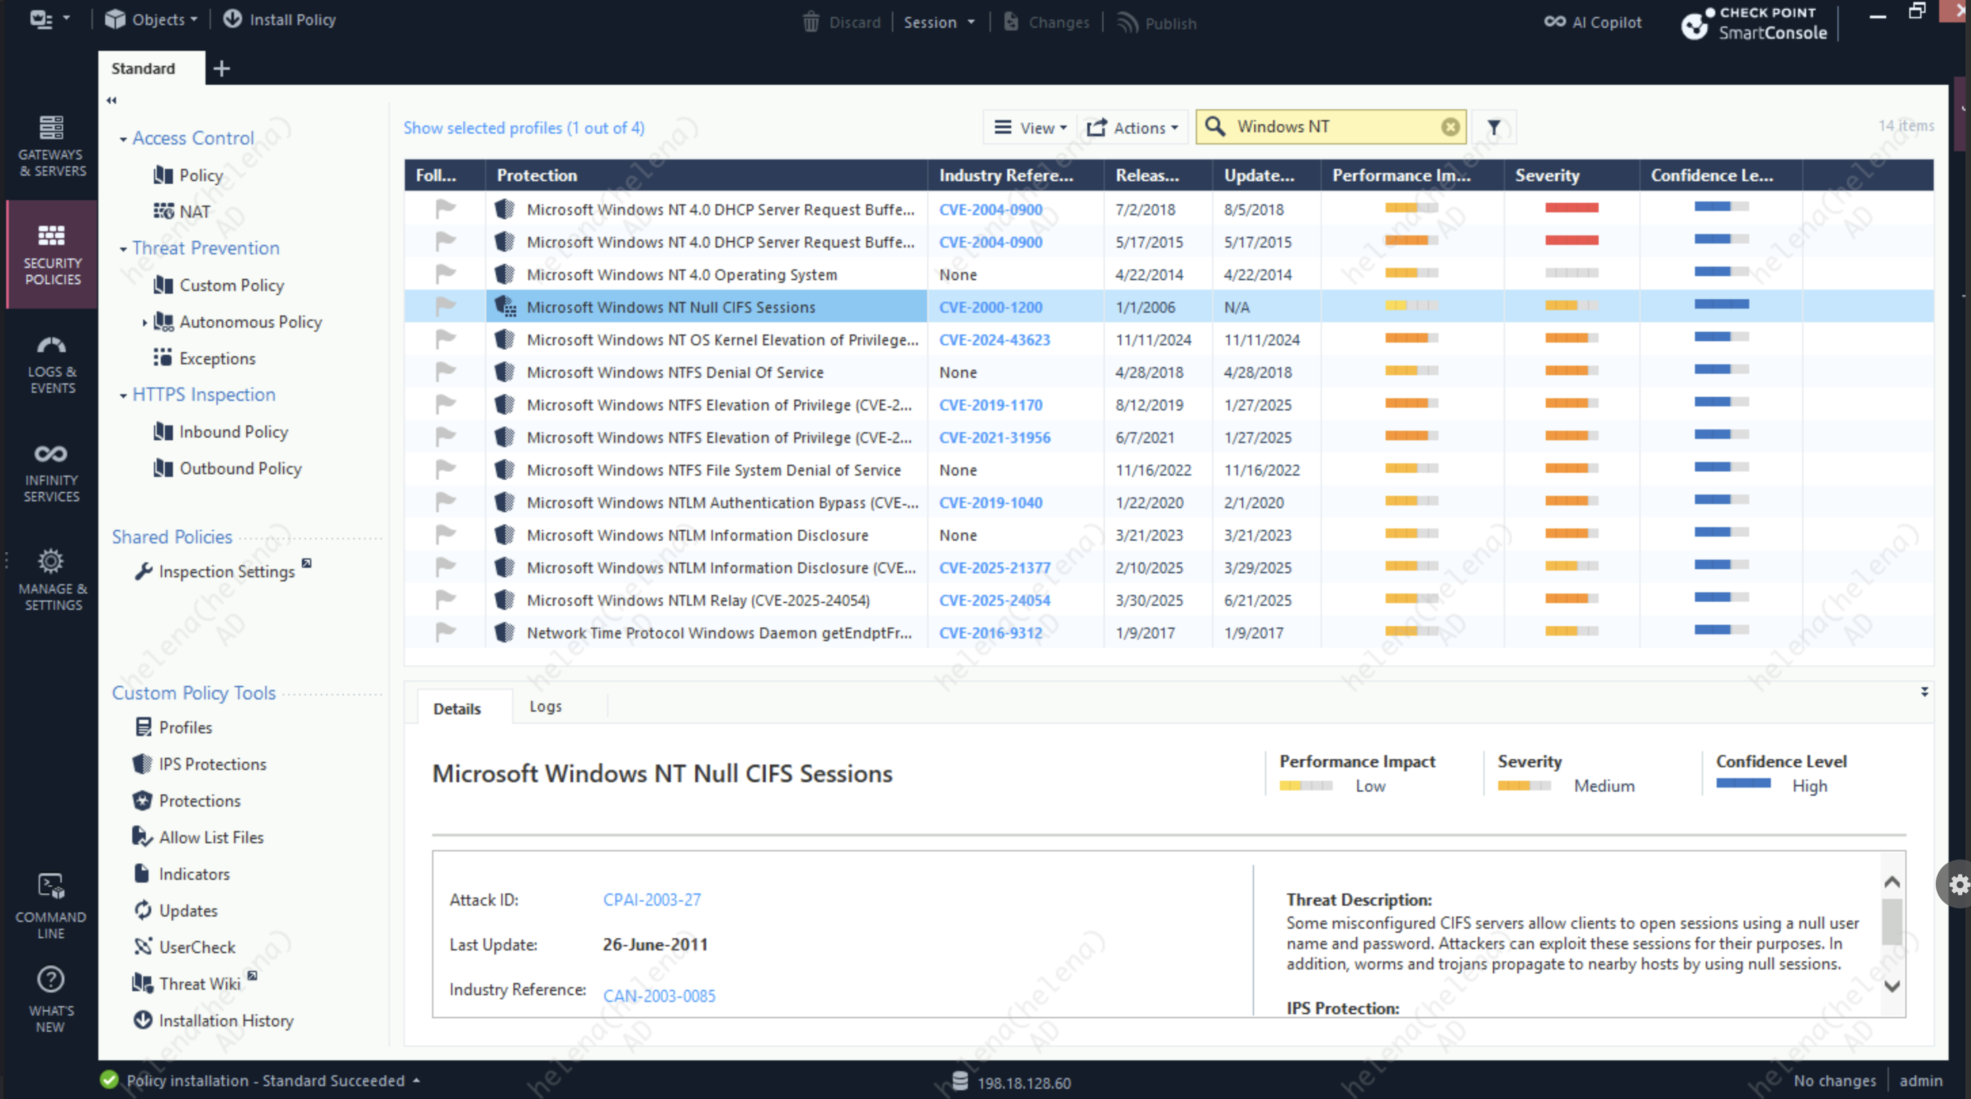Toggle follow-up flag for the NT 4.0 Operating System row
Screen dimensions: 1971x1099
444,273
